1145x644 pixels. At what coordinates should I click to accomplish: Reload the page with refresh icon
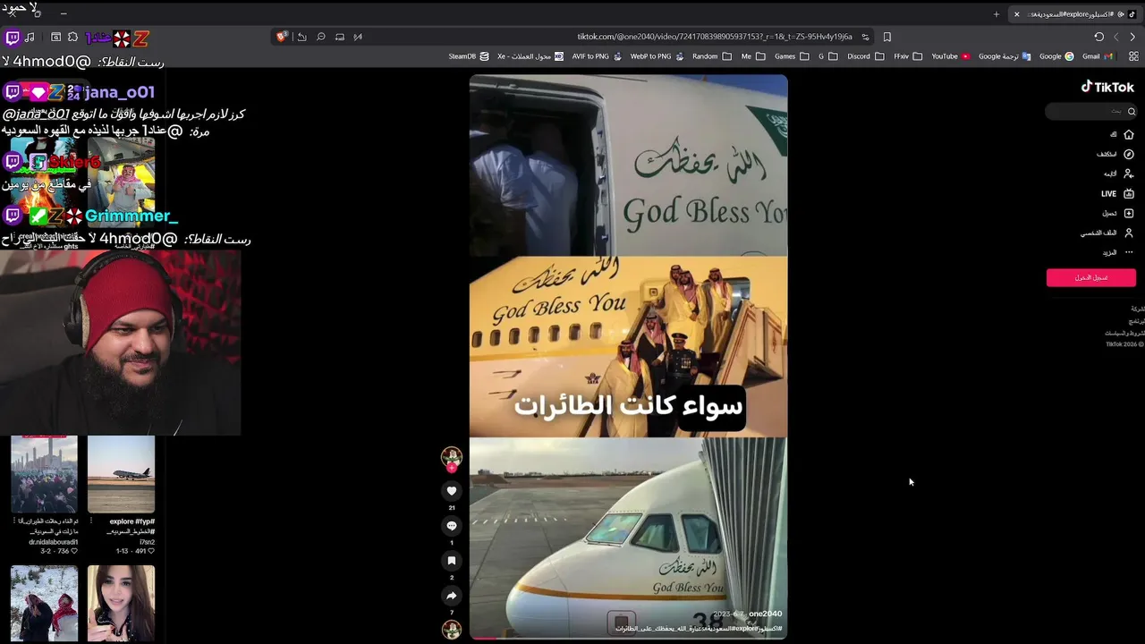coord(1098,37)
